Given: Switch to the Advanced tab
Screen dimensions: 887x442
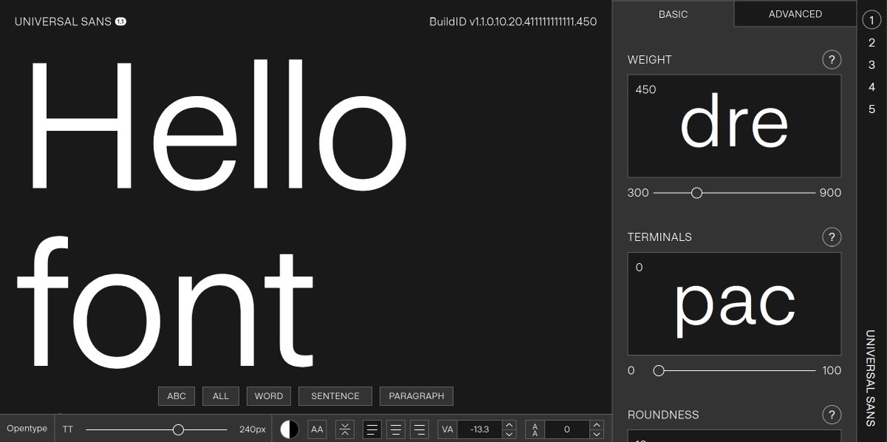Looking at the screenshot, I should (795, 14).
